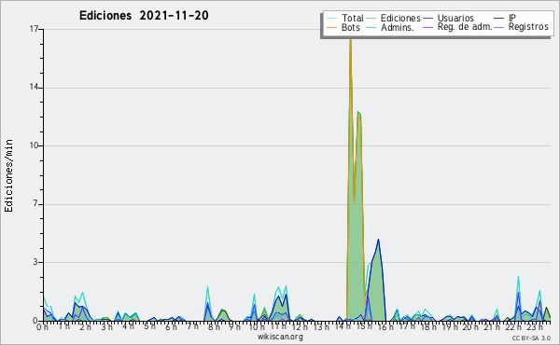Click the cyan Total spike near 8 h
This screenshot has height=345, width=560.
(207, 287)
